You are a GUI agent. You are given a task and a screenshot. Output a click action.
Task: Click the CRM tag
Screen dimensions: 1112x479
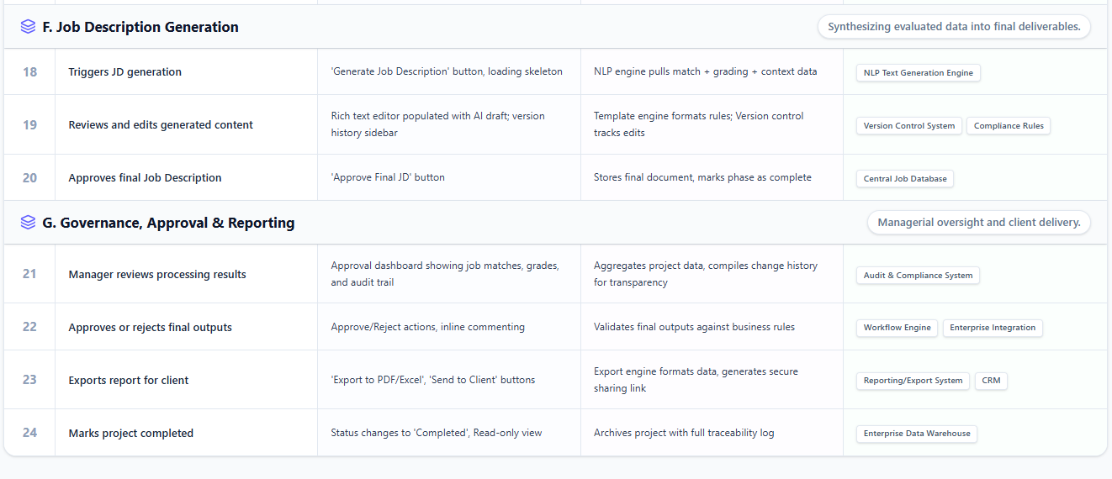coord(991,381)
